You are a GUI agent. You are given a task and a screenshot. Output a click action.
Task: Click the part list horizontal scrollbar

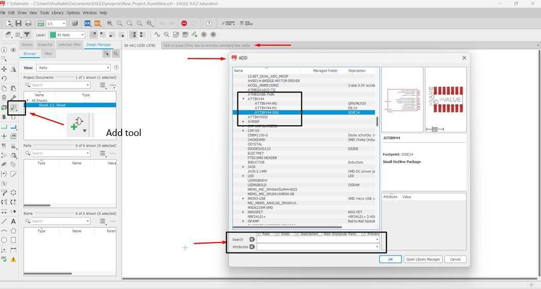[288, 227]
